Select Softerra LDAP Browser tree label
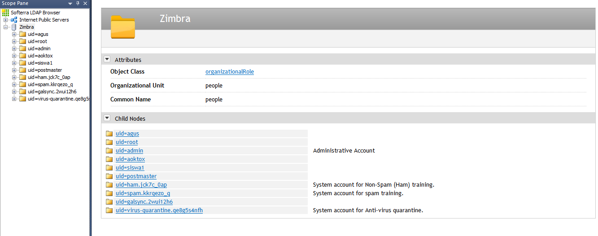The width and height of the screenshot is (598, 236). 35,13
